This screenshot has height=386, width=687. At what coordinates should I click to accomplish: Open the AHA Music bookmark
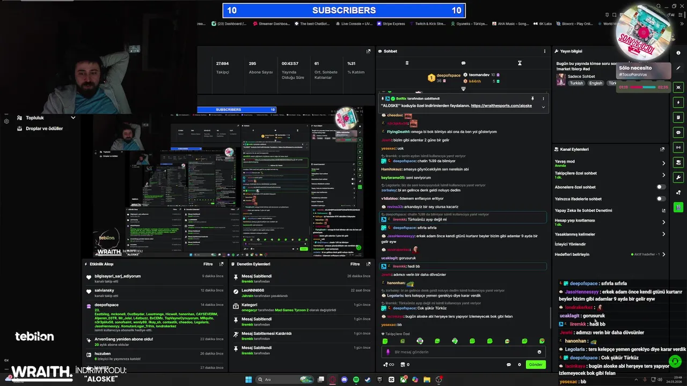(510, 24)
